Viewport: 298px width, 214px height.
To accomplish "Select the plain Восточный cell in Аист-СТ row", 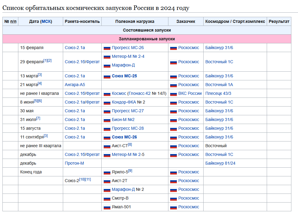I will click(x=235, y=146).
